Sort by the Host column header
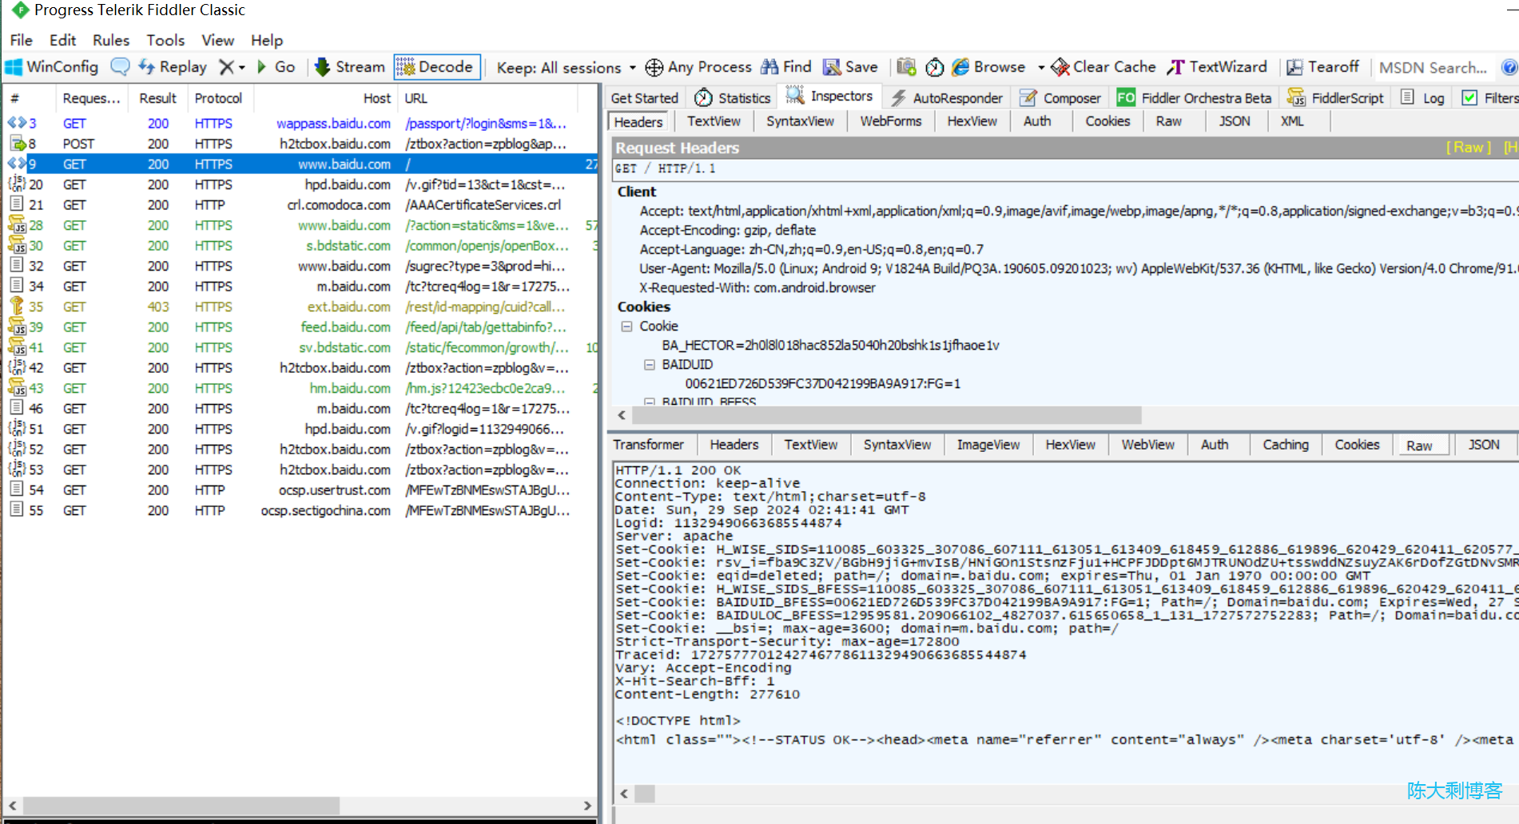This screenshot has width=1519, height=824. point(328,98)
